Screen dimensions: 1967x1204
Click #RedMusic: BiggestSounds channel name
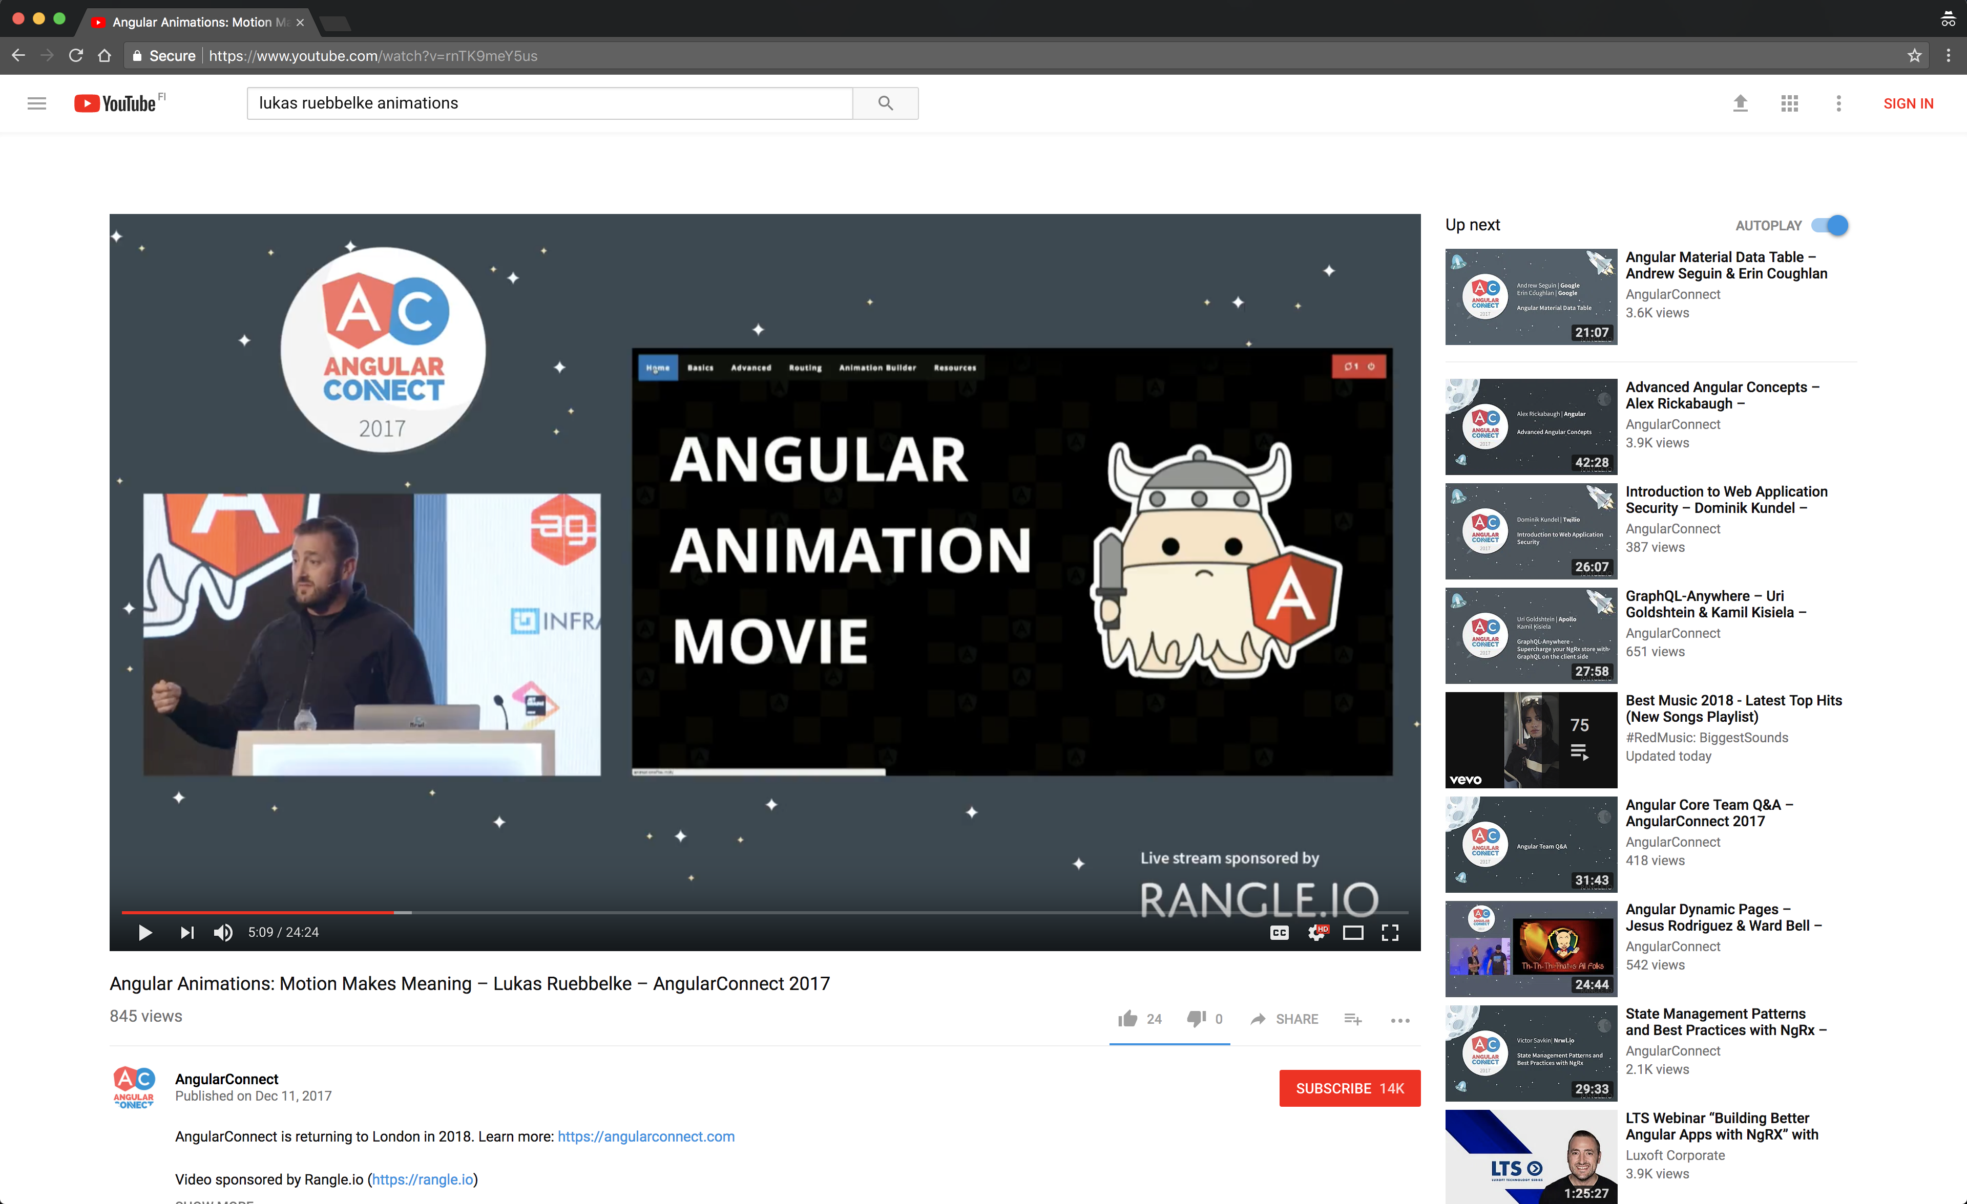[x=1707, y=737]
